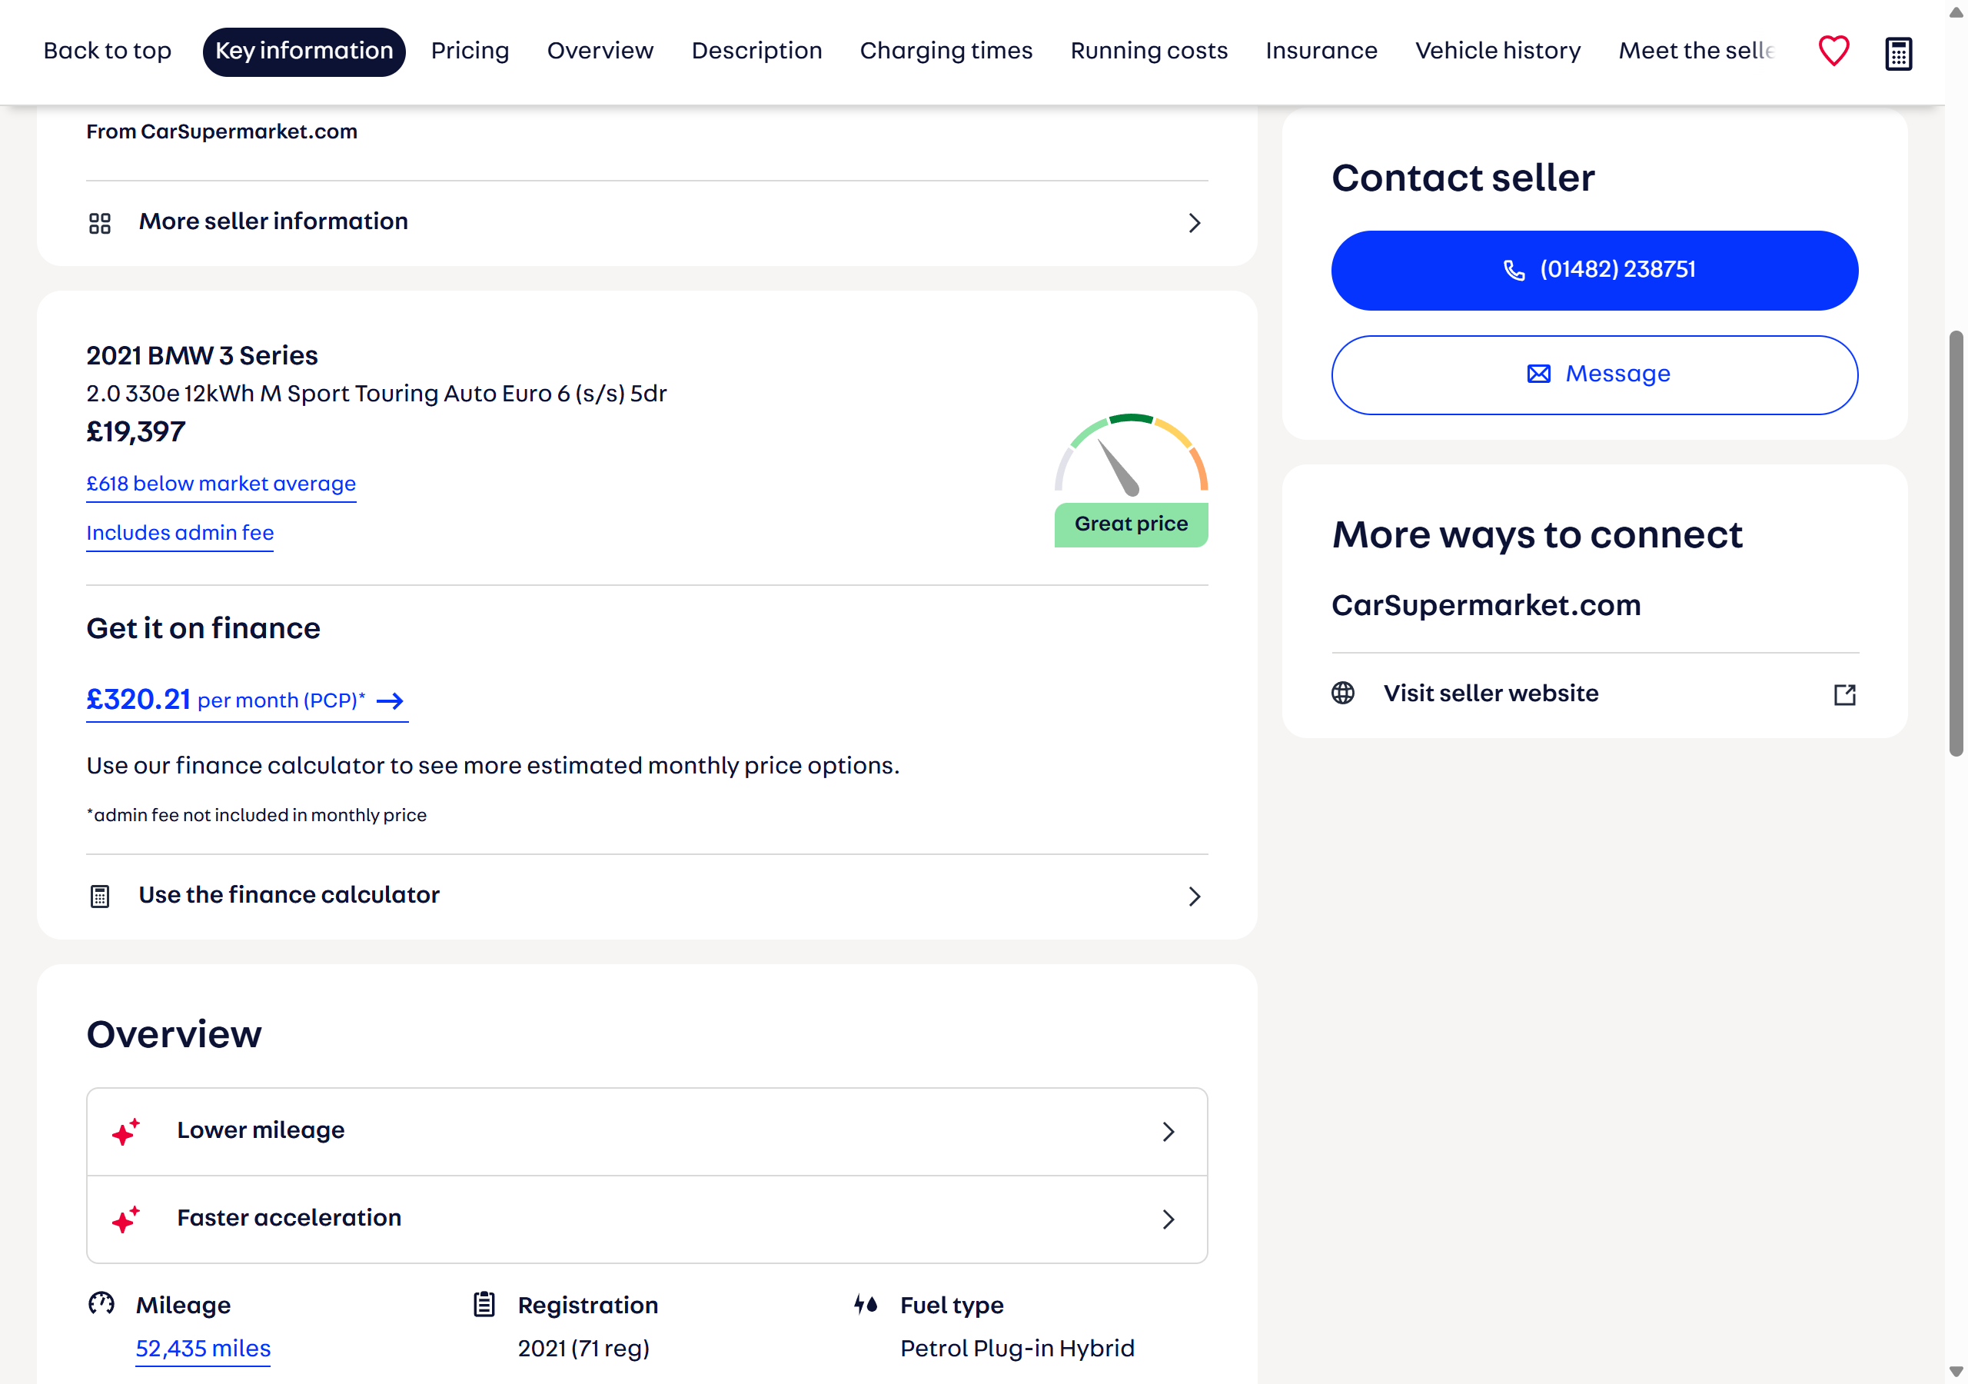Save this car with the heart icon
The width and height of the screenshot is (1968, 1384).
1833,52
